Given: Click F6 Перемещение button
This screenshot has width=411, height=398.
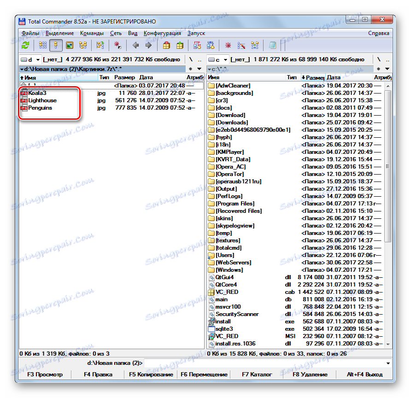Looking at the screenshot, I should 204,375.
